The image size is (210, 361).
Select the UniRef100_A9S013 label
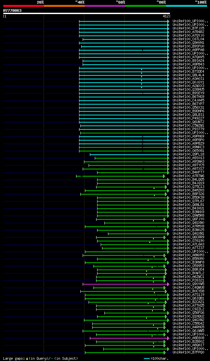pos(188,158)
